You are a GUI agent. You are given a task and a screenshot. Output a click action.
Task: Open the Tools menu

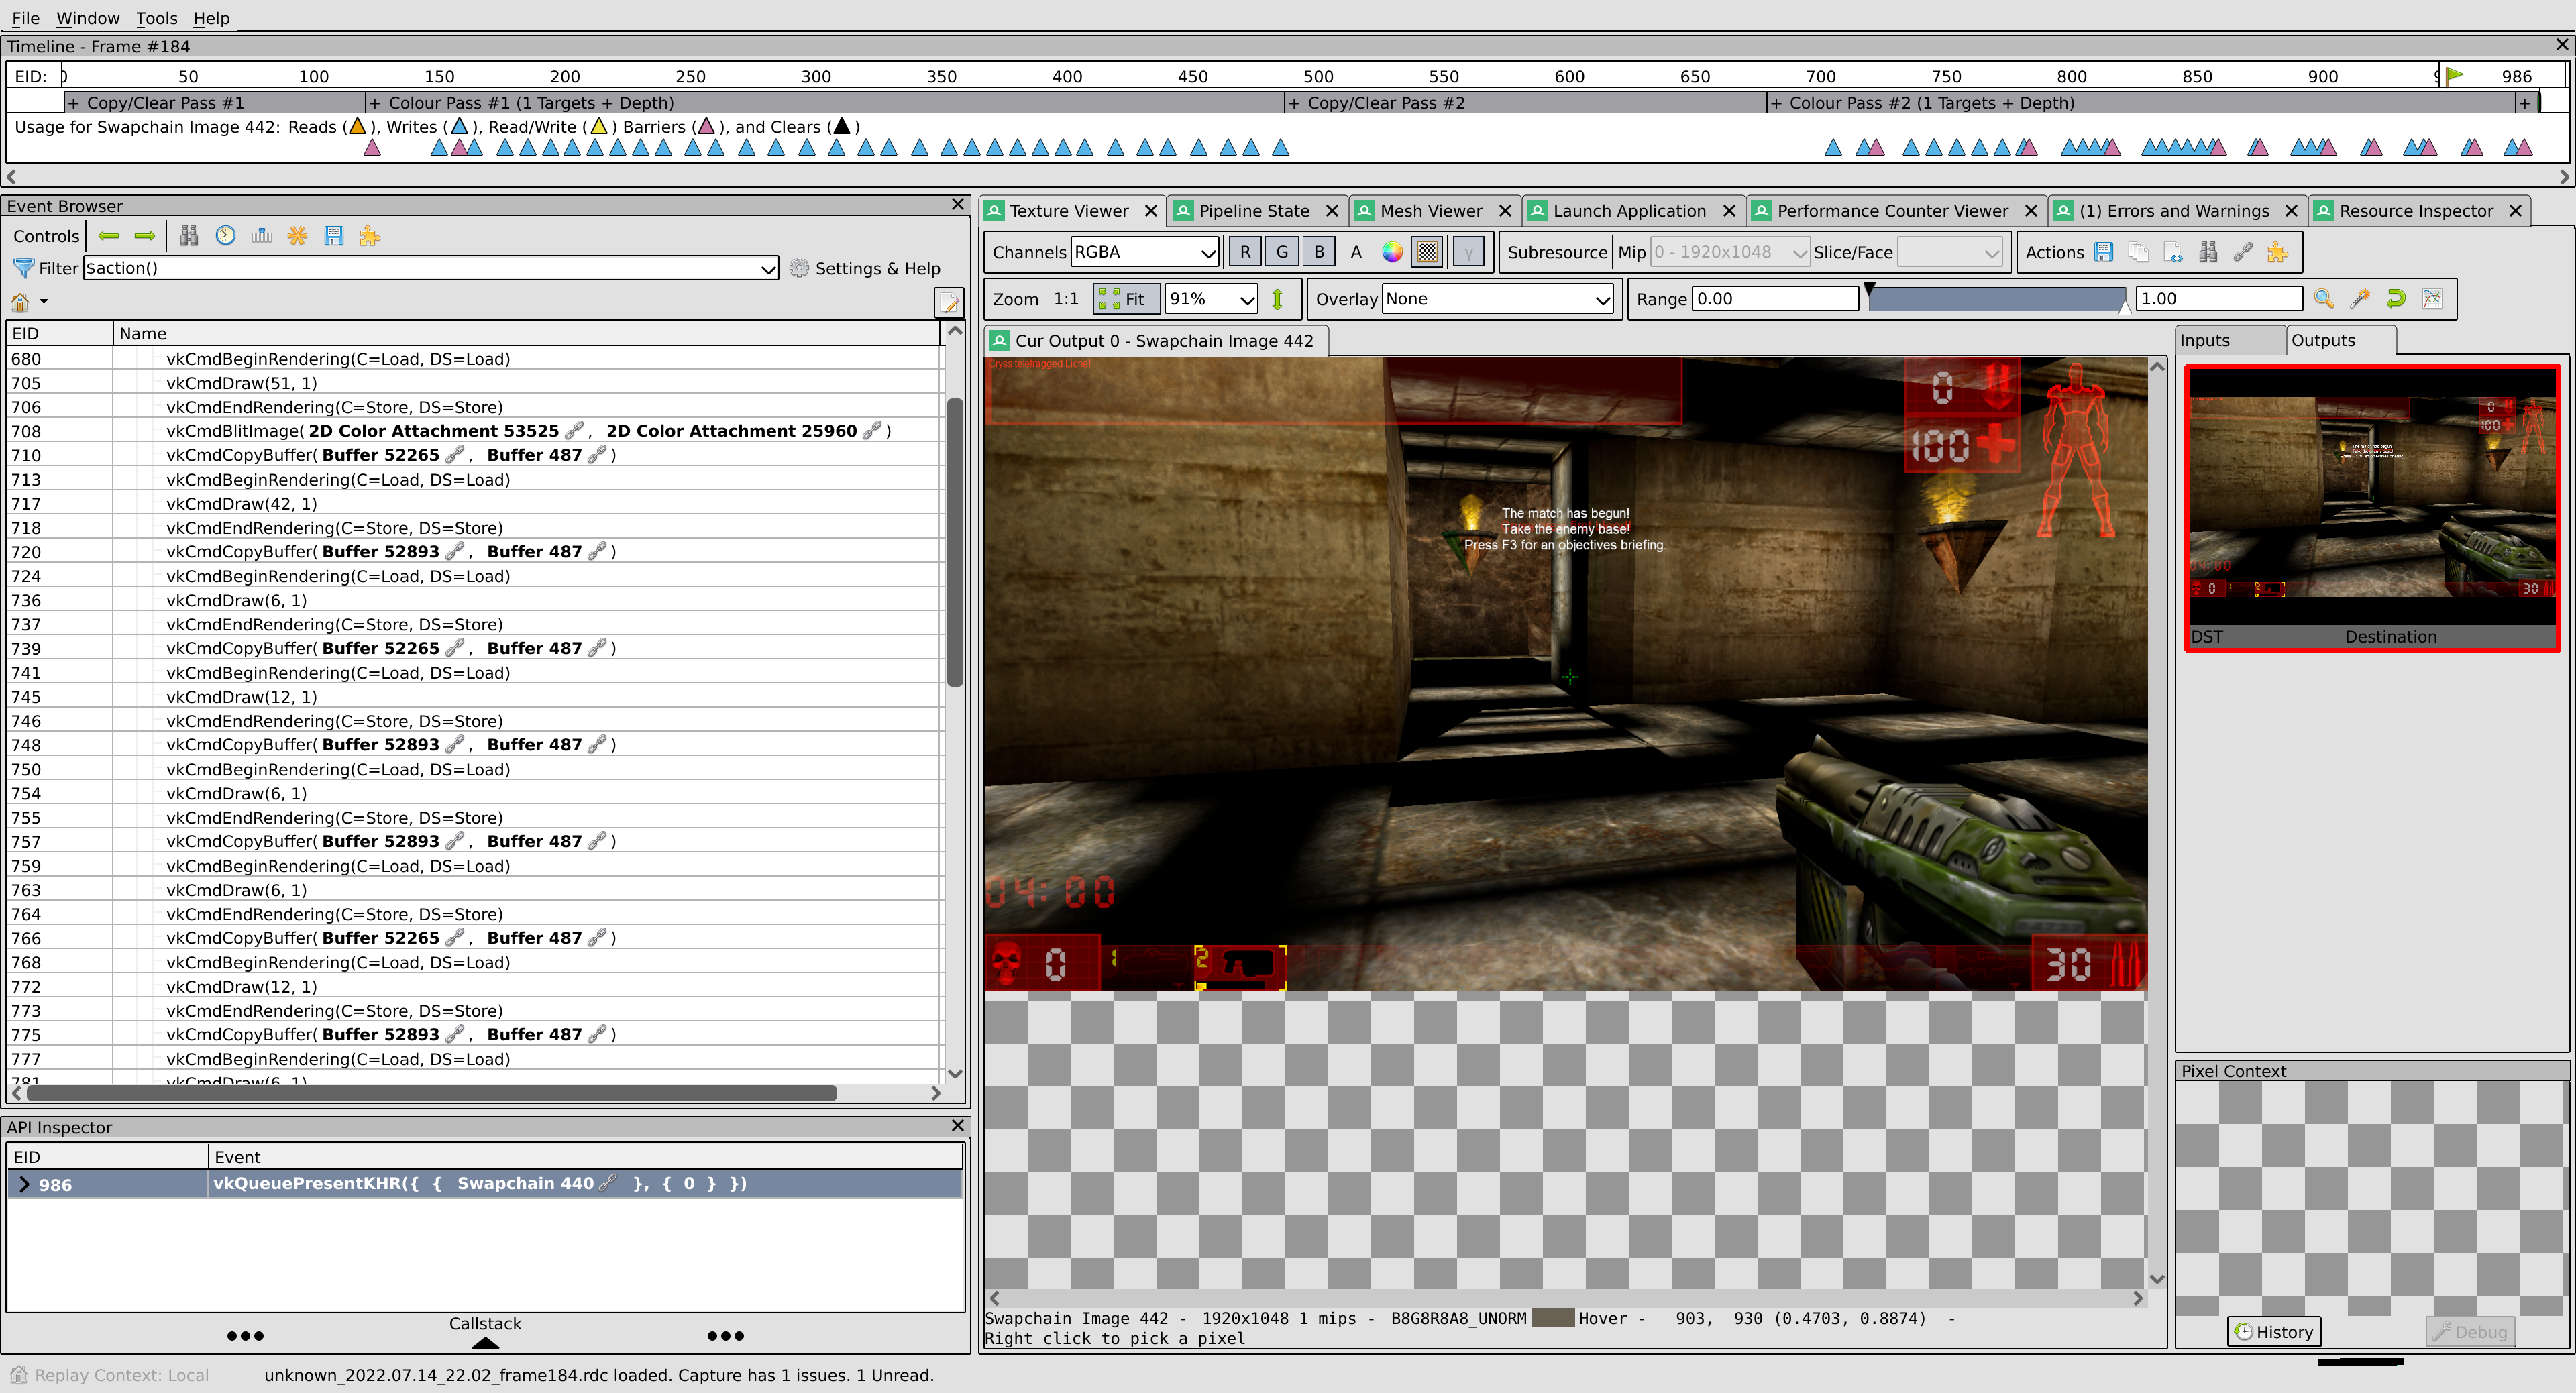pyautogui.click(x=156, y=18)
